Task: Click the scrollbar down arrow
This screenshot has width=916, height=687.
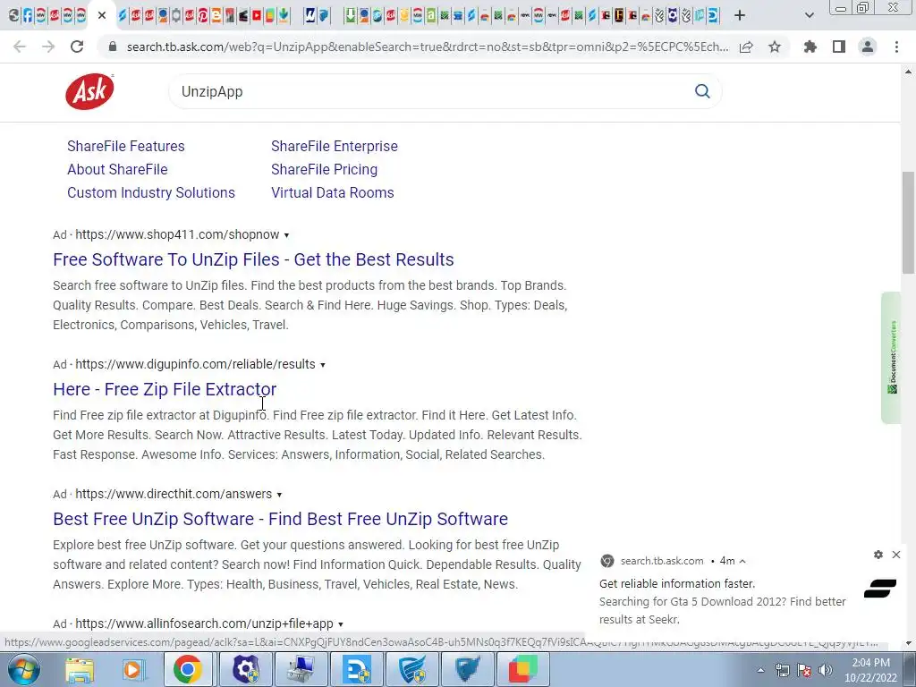Action: tap(908, 643)
